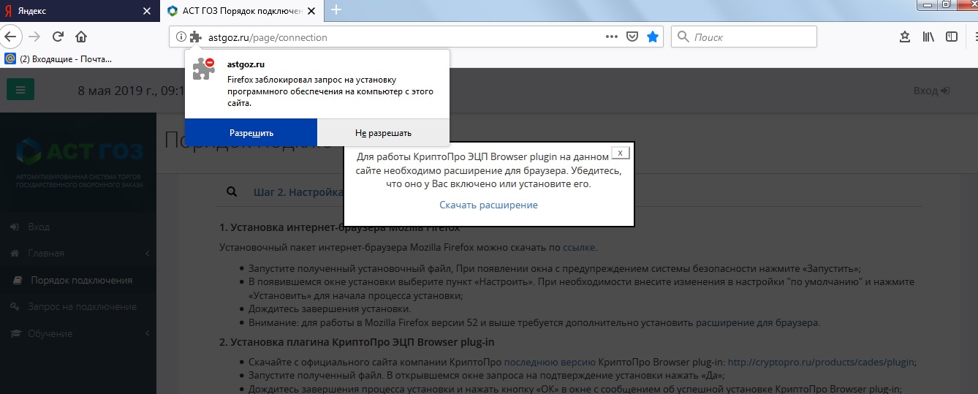978x394 pixels.
Task: Open the Library icon in toolbar
Action: point(928,37)
